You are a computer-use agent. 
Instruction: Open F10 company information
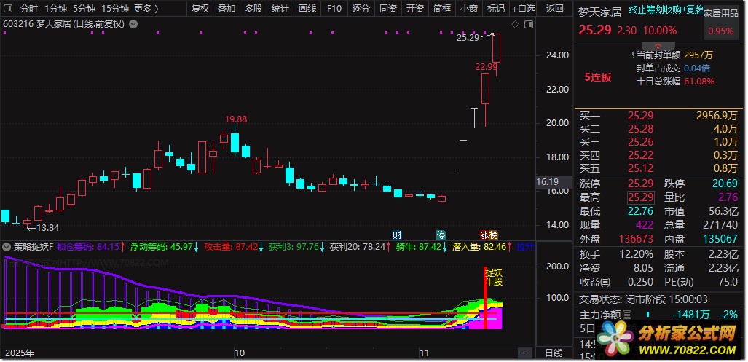tap(334, 9)
